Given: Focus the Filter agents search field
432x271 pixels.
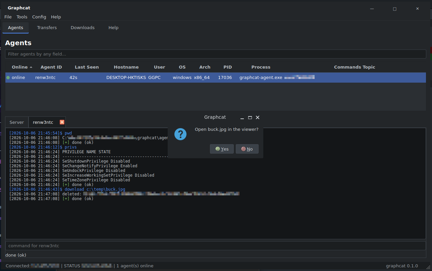Looking at the screenshot, I should point(216,54).
